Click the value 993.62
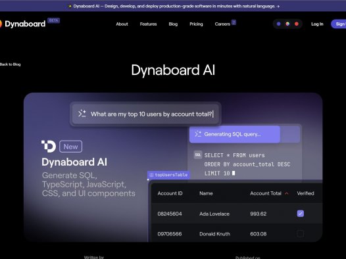 click(258, 214)
